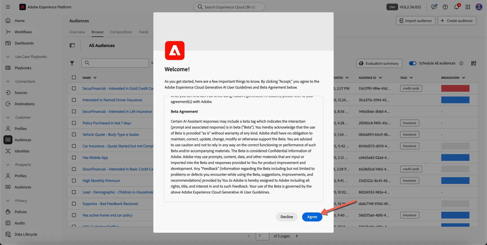Image resolution: width=487 pixels, height=245 pixels.
Task: Toggle Schedule all audiences switch
Action: [x=413, y=63]
